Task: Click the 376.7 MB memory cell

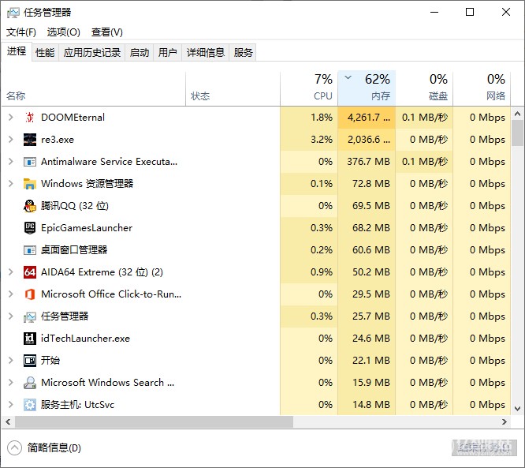Action: click(368, 162)
